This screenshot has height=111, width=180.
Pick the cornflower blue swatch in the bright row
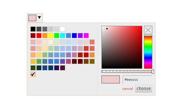tap(68, 36)
